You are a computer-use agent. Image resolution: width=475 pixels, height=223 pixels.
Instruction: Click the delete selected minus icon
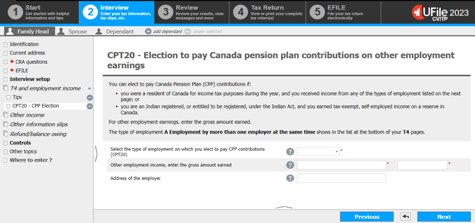188,31
